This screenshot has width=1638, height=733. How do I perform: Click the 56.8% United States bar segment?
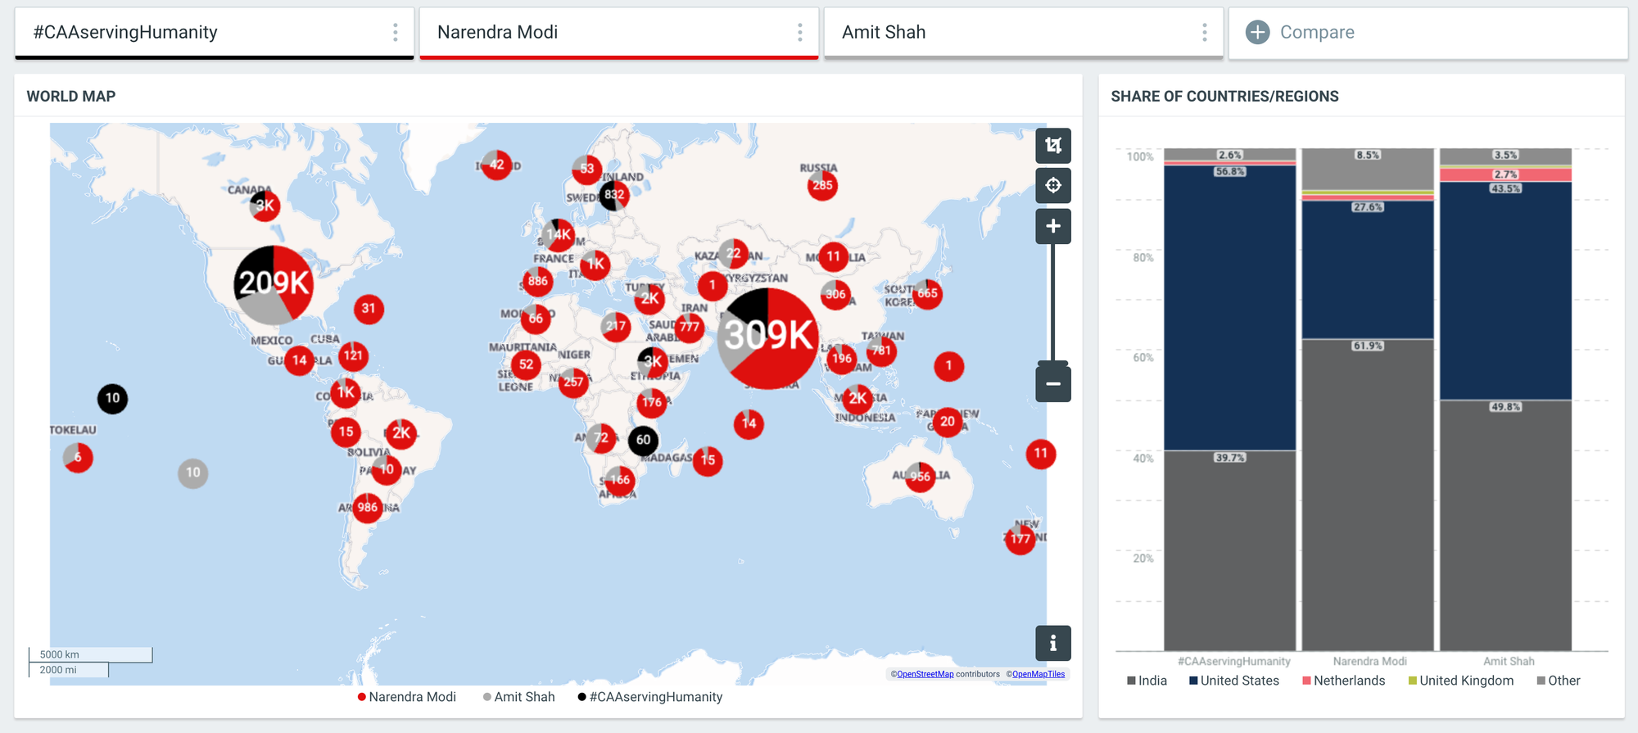tap(1229, 308)
